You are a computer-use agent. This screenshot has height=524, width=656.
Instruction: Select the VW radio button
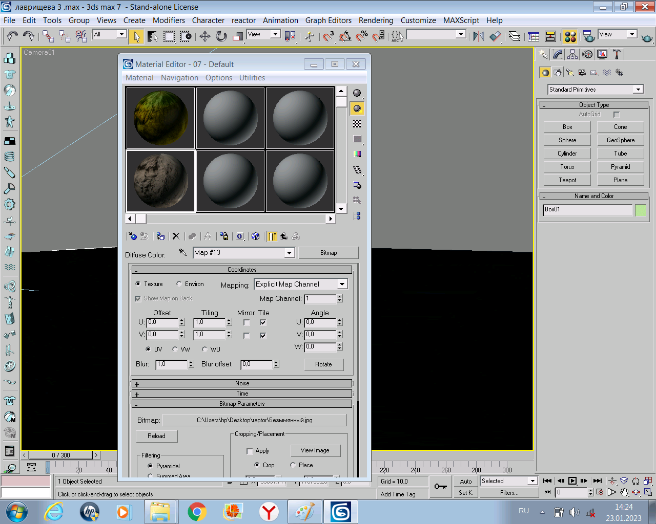(175, 350)
